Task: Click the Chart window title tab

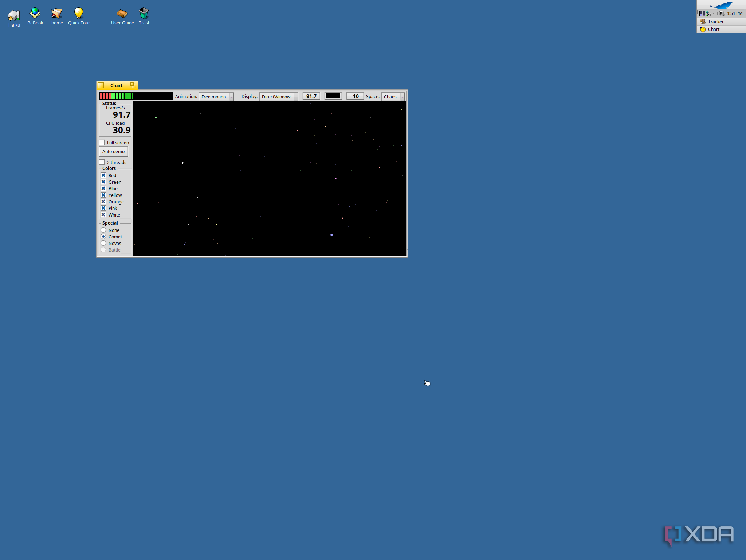Action: 117,85
